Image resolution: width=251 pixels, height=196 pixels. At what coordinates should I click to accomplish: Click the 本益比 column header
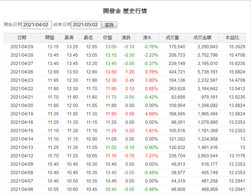point(232,38)
